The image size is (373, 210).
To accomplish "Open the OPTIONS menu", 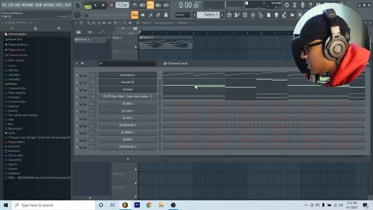I will 48,5.
